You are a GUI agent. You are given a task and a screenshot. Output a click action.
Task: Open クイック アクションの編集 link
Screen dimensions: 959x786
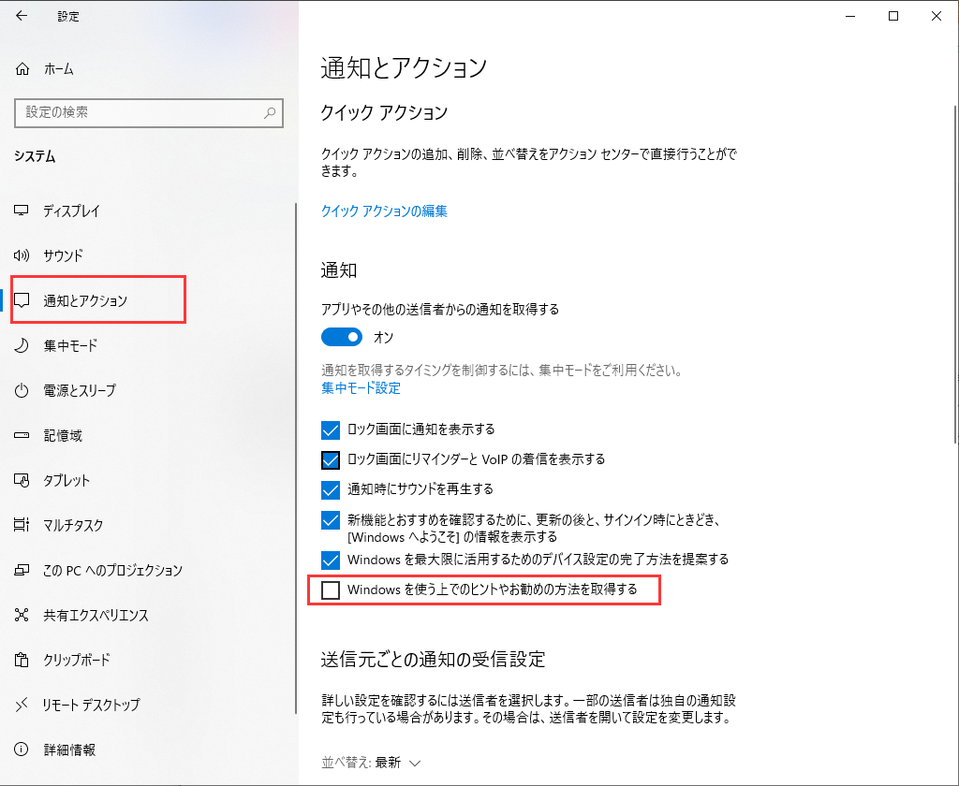(x=383, y=211)
